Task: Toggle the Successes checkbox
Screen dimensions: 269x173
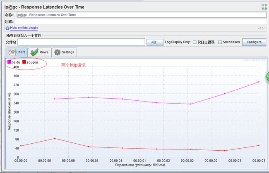Action: pos(220,42)
